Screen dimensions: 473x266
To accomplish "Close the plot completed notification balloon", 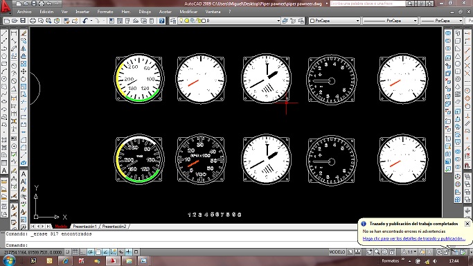I will pos(467,224).
